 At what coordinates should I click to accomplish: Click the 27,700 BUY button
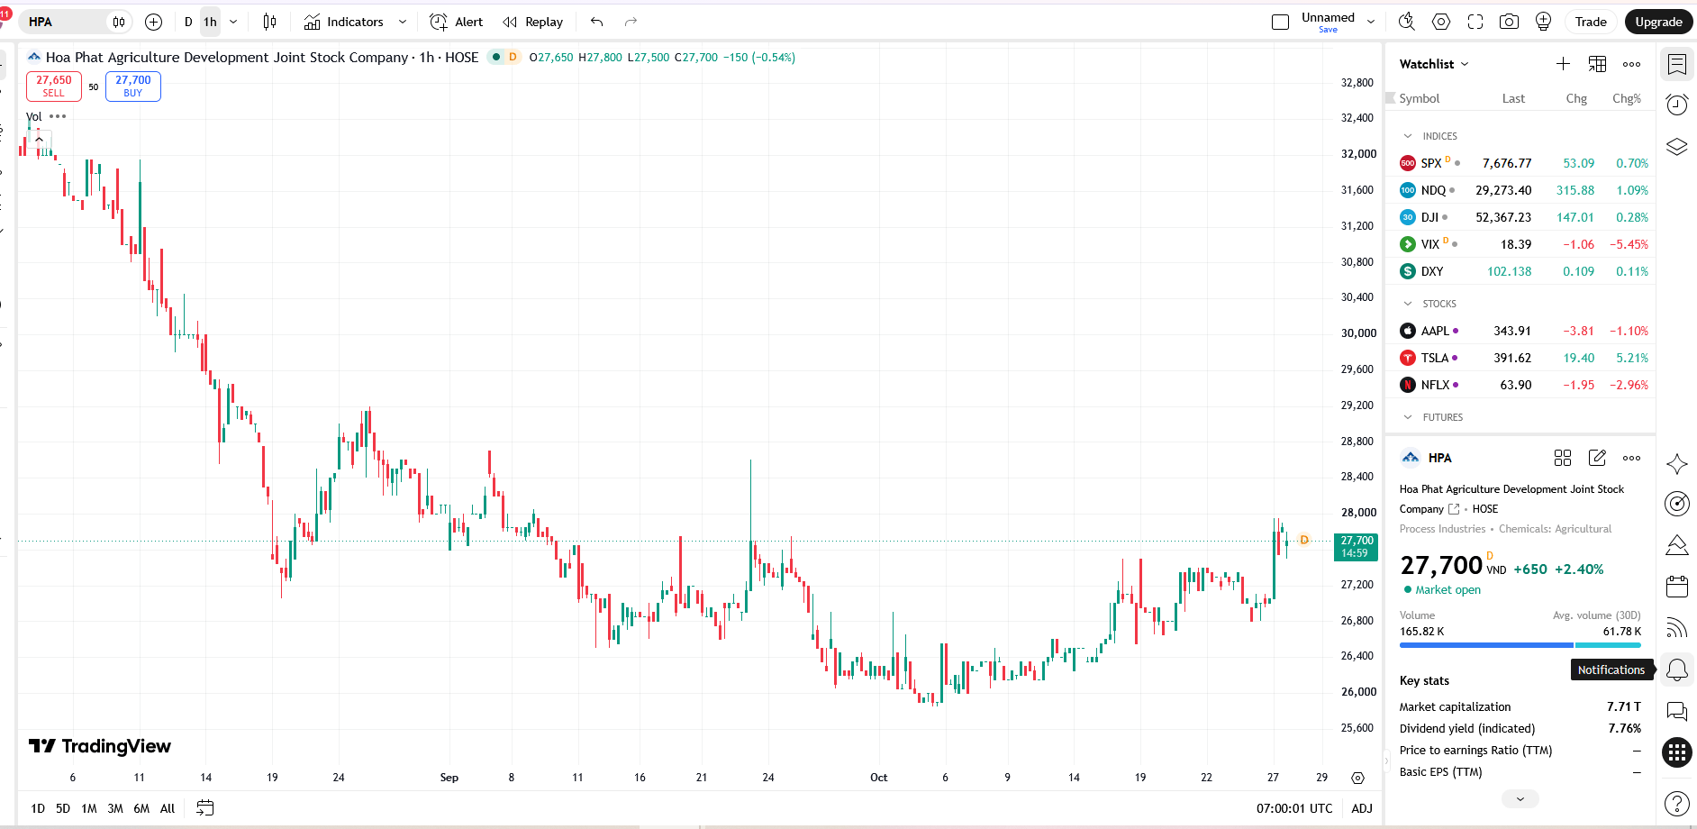133,87
